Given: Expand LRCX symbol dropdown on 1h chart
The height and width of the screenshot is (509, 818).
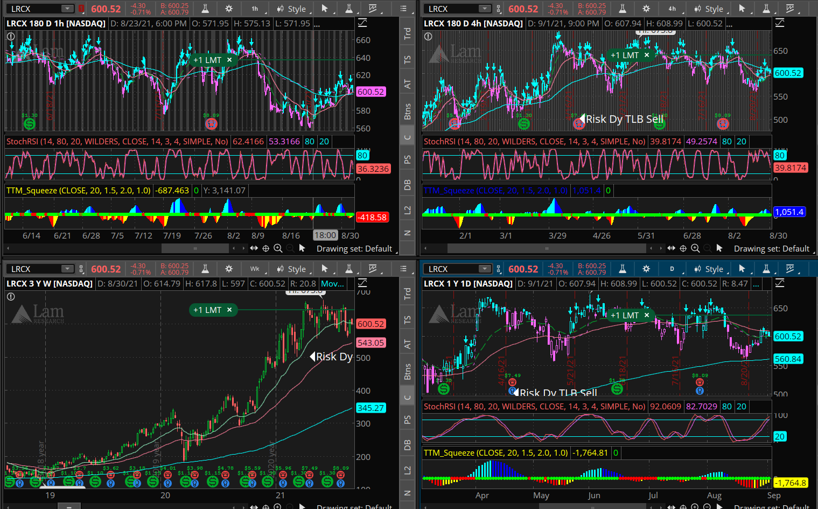Looking at the screenshot, I should (x=67, y=9).
